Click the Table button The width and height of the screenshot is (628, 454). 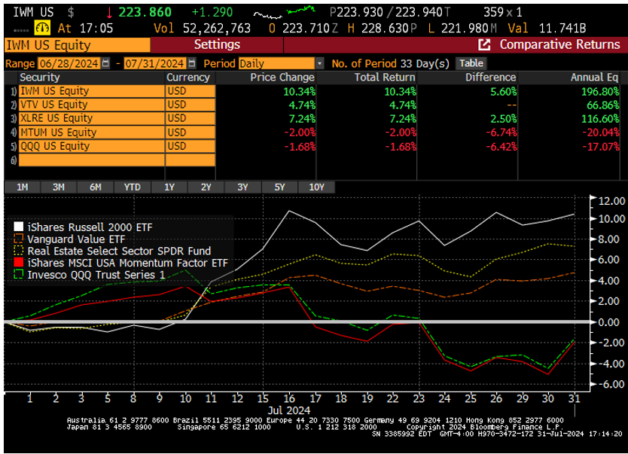pyautogui.click(x=471, y=63)
